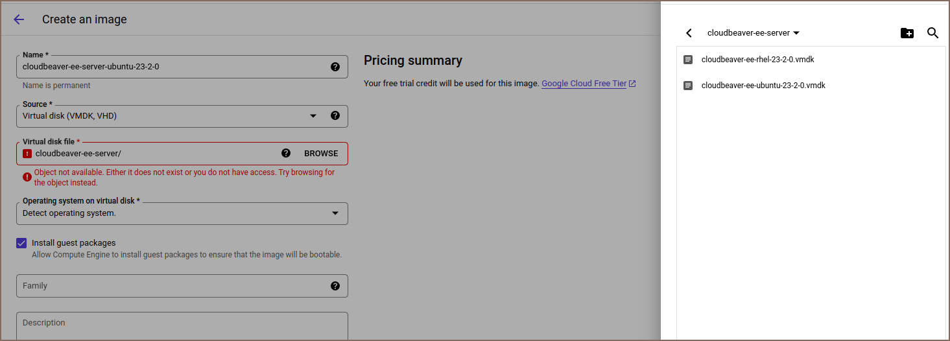Click help icon in Virtual disk file field
The image size is (950, 341).
coord(286,154)
